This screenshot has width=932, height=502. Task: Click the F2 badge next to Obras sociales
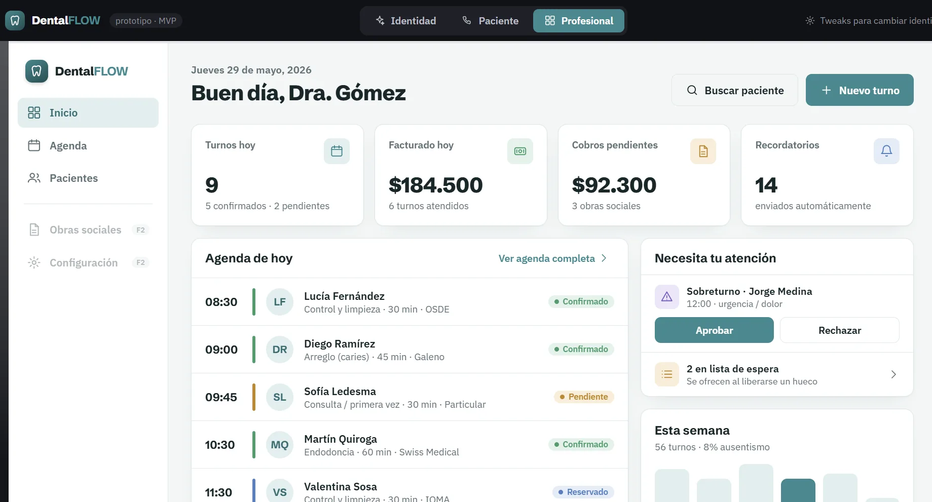click(140, 229)
